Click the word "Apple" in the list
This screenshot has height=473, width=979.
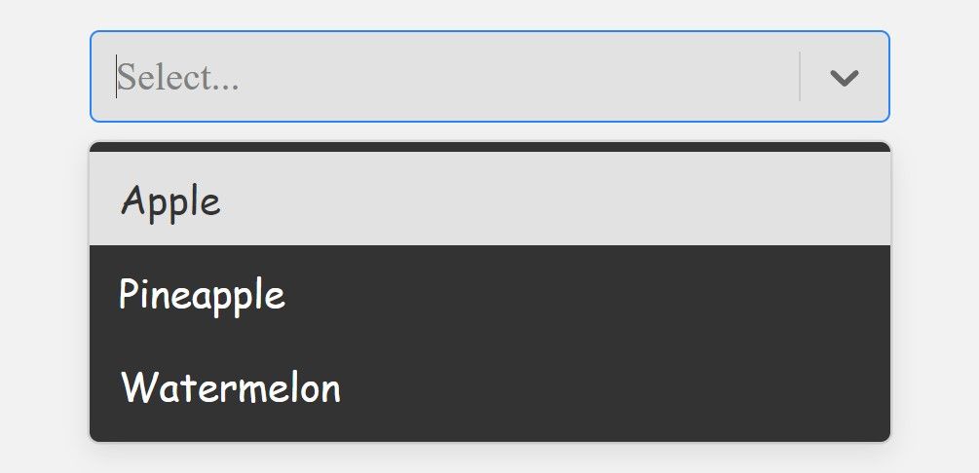tap(171, 201)
